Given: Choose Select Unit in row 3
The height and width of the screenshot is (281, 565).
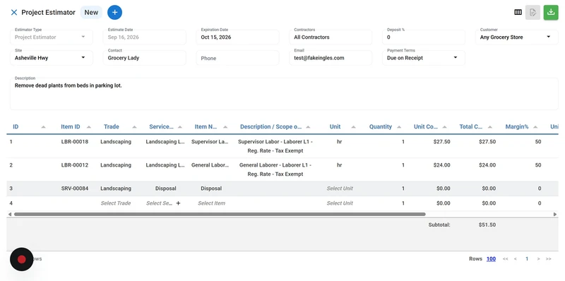Looking at the screenshot, I should (x=340, y=189).
